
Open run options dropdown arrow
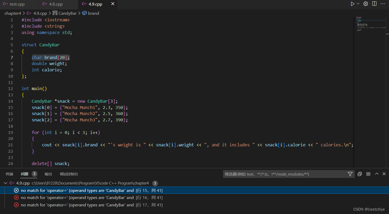[x=358, y=4]
